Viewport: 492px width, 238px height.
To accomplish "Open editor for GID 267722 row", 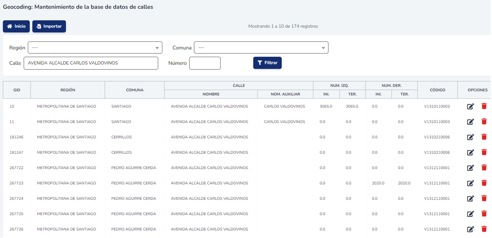I will [470, 168].
